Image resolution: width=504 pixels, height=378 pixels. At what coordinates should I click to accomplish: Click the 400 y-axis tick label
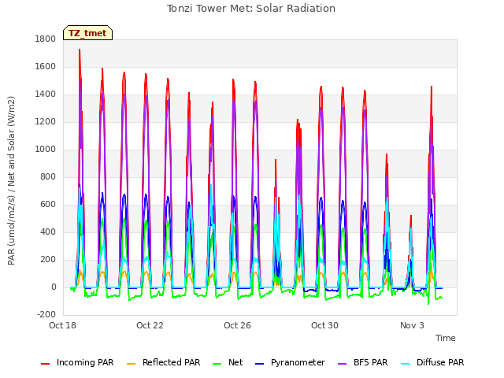48,232
